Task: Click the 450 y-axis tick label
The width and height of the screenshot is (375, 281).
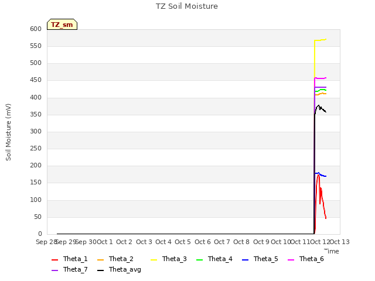Action: point(36,80)
